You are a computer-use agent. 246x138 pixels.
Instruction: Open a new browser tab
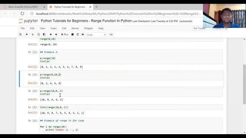click(96, 7)
